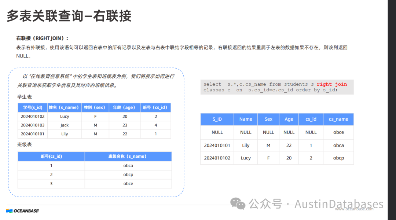Screen dimensions: 396x220
Task: Click the 班号 (cs_id) header in the student table
Action: 155,107
